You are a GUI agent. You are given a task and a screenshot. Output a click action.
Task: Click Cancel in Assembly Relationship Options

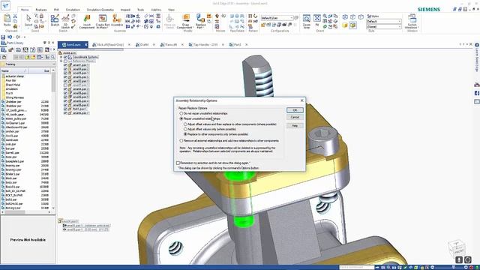coord(295,117)
